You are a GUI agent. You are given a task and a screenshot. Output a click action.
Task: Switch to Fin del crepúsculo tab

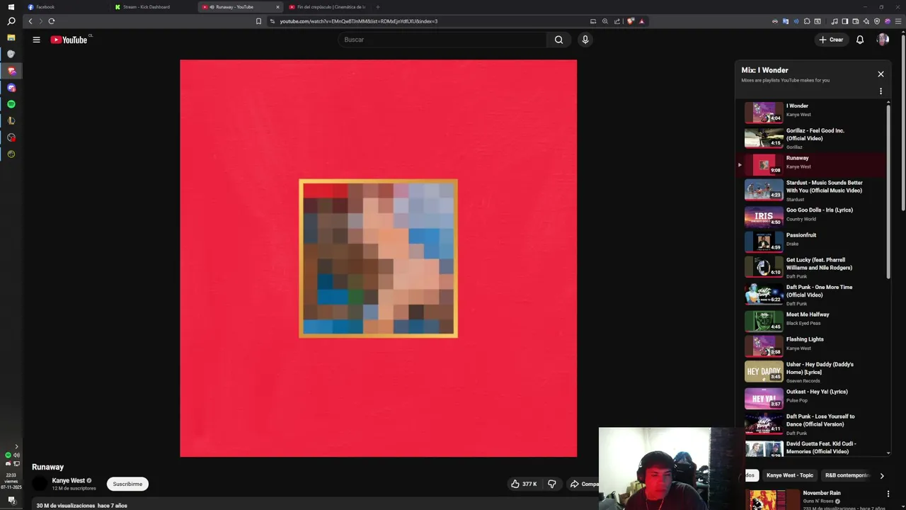click(327, 7)
